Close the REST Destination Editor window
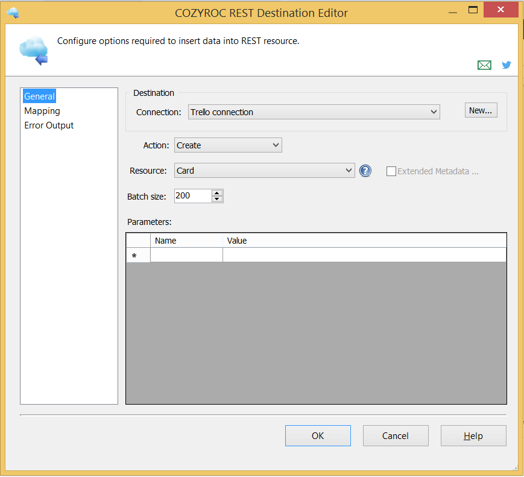This screenshot has width=524, height=477. click(500, 10)
